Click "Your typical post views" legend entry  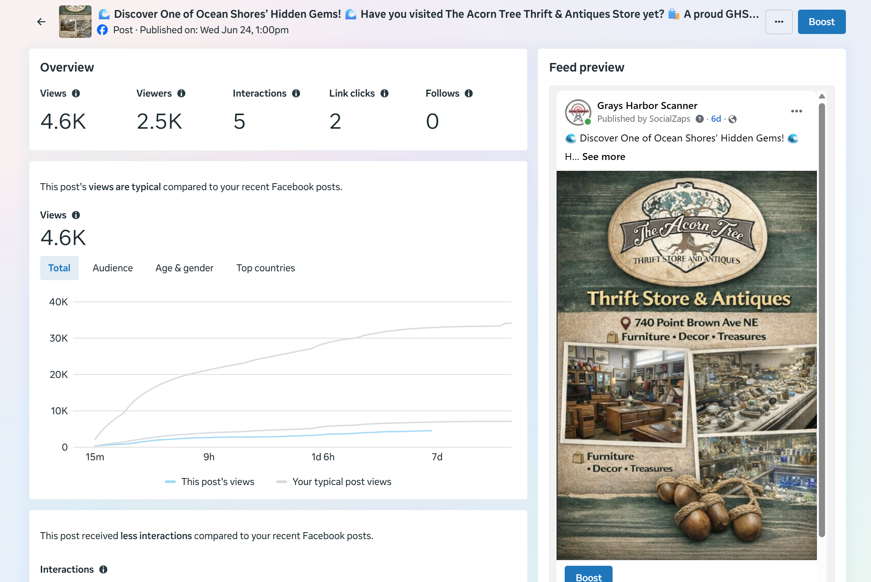click(x=334, y=482)
